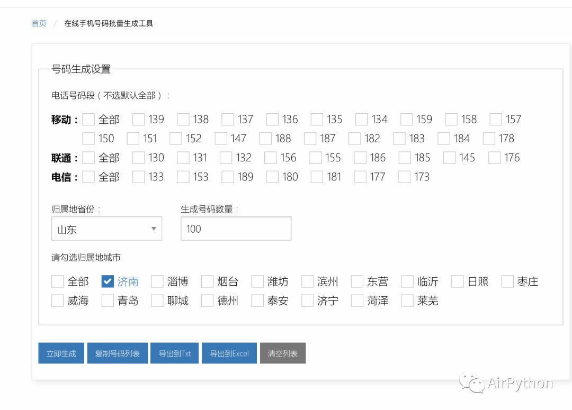The image size is (572, 410).
Task: Check the 151 segment checkbox
Action: point(133,139)
